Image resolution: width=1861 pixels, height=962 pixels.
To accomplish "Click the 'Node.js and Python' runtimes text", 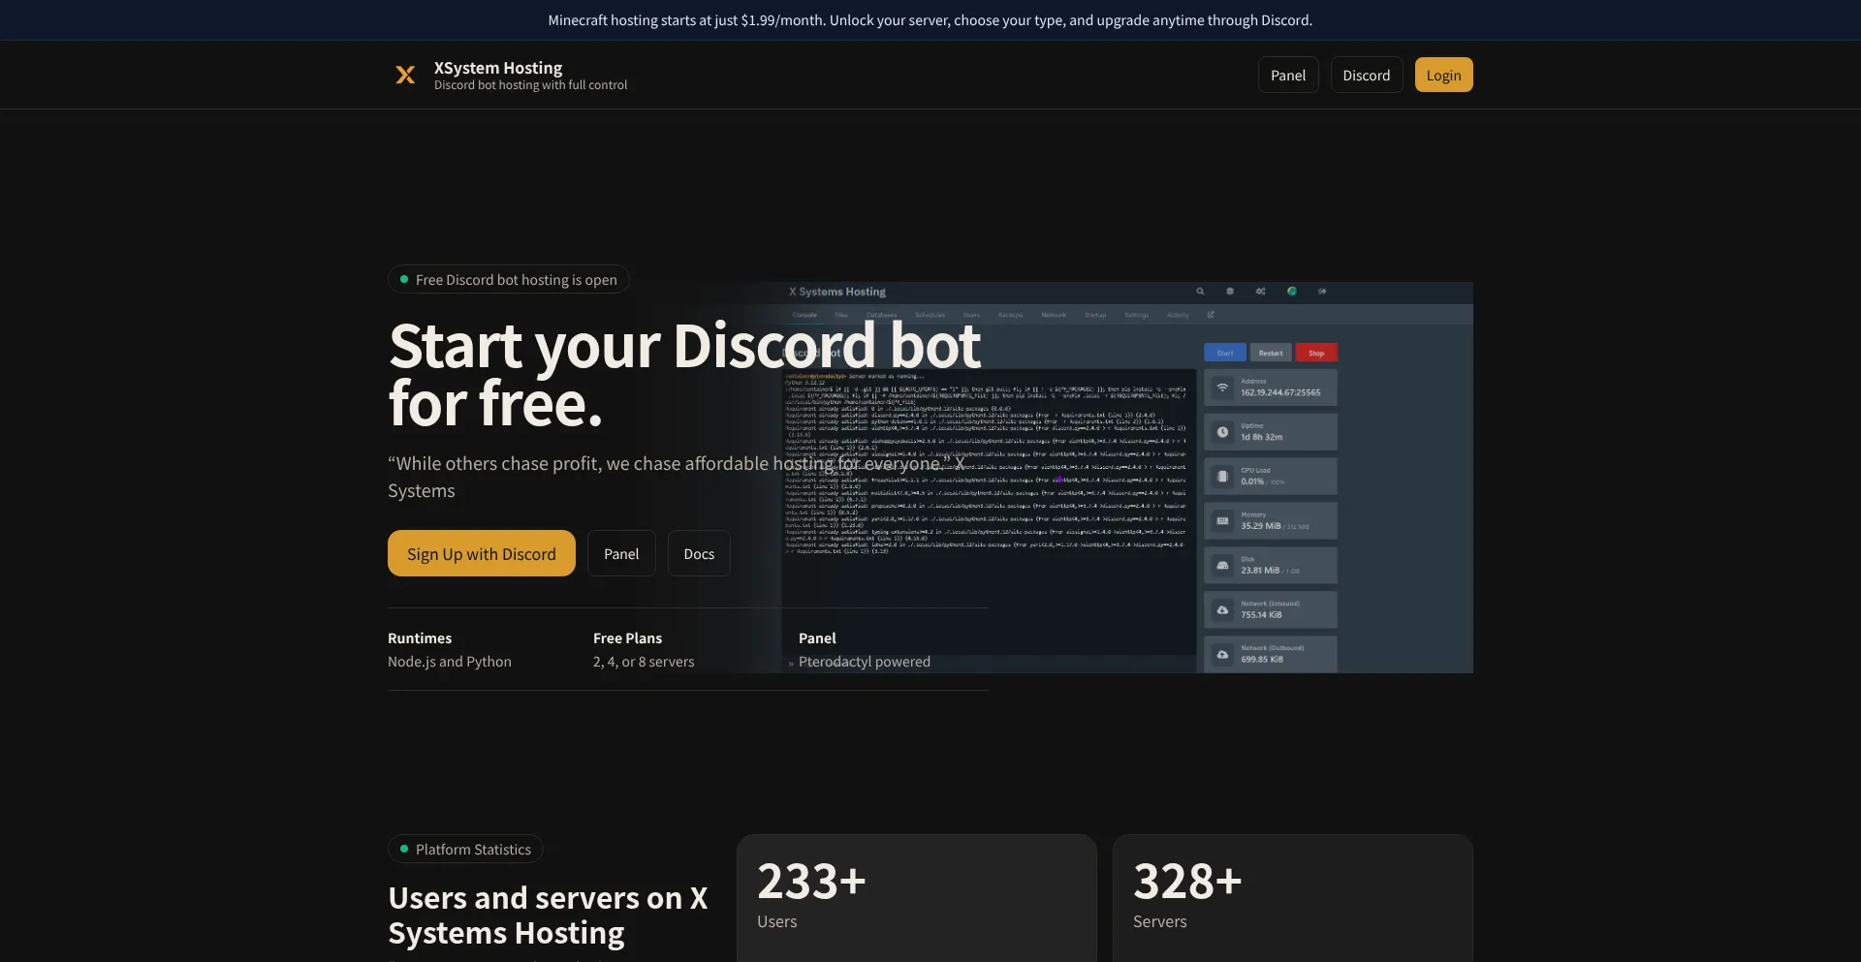I will [x=450, y=662].
